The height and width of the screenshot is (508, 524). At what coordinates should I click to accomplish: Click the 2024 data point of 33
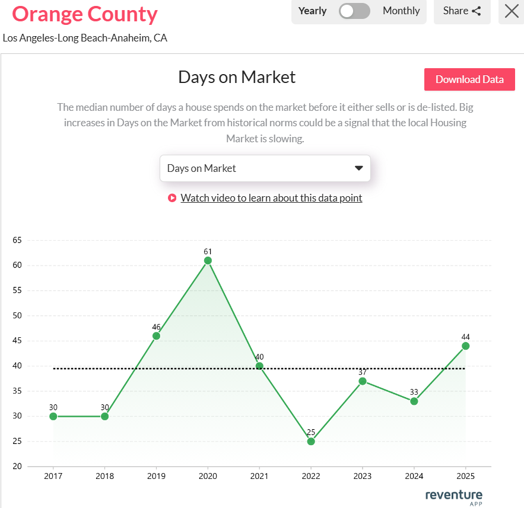click(414, 401)
